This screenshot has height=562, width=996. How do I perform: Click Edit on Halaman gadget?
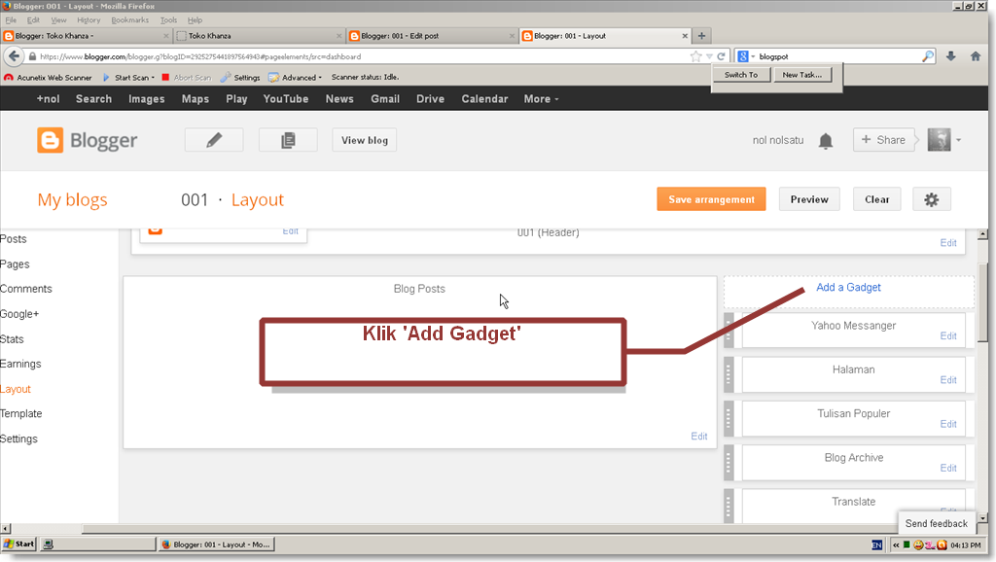coord(948,380)
